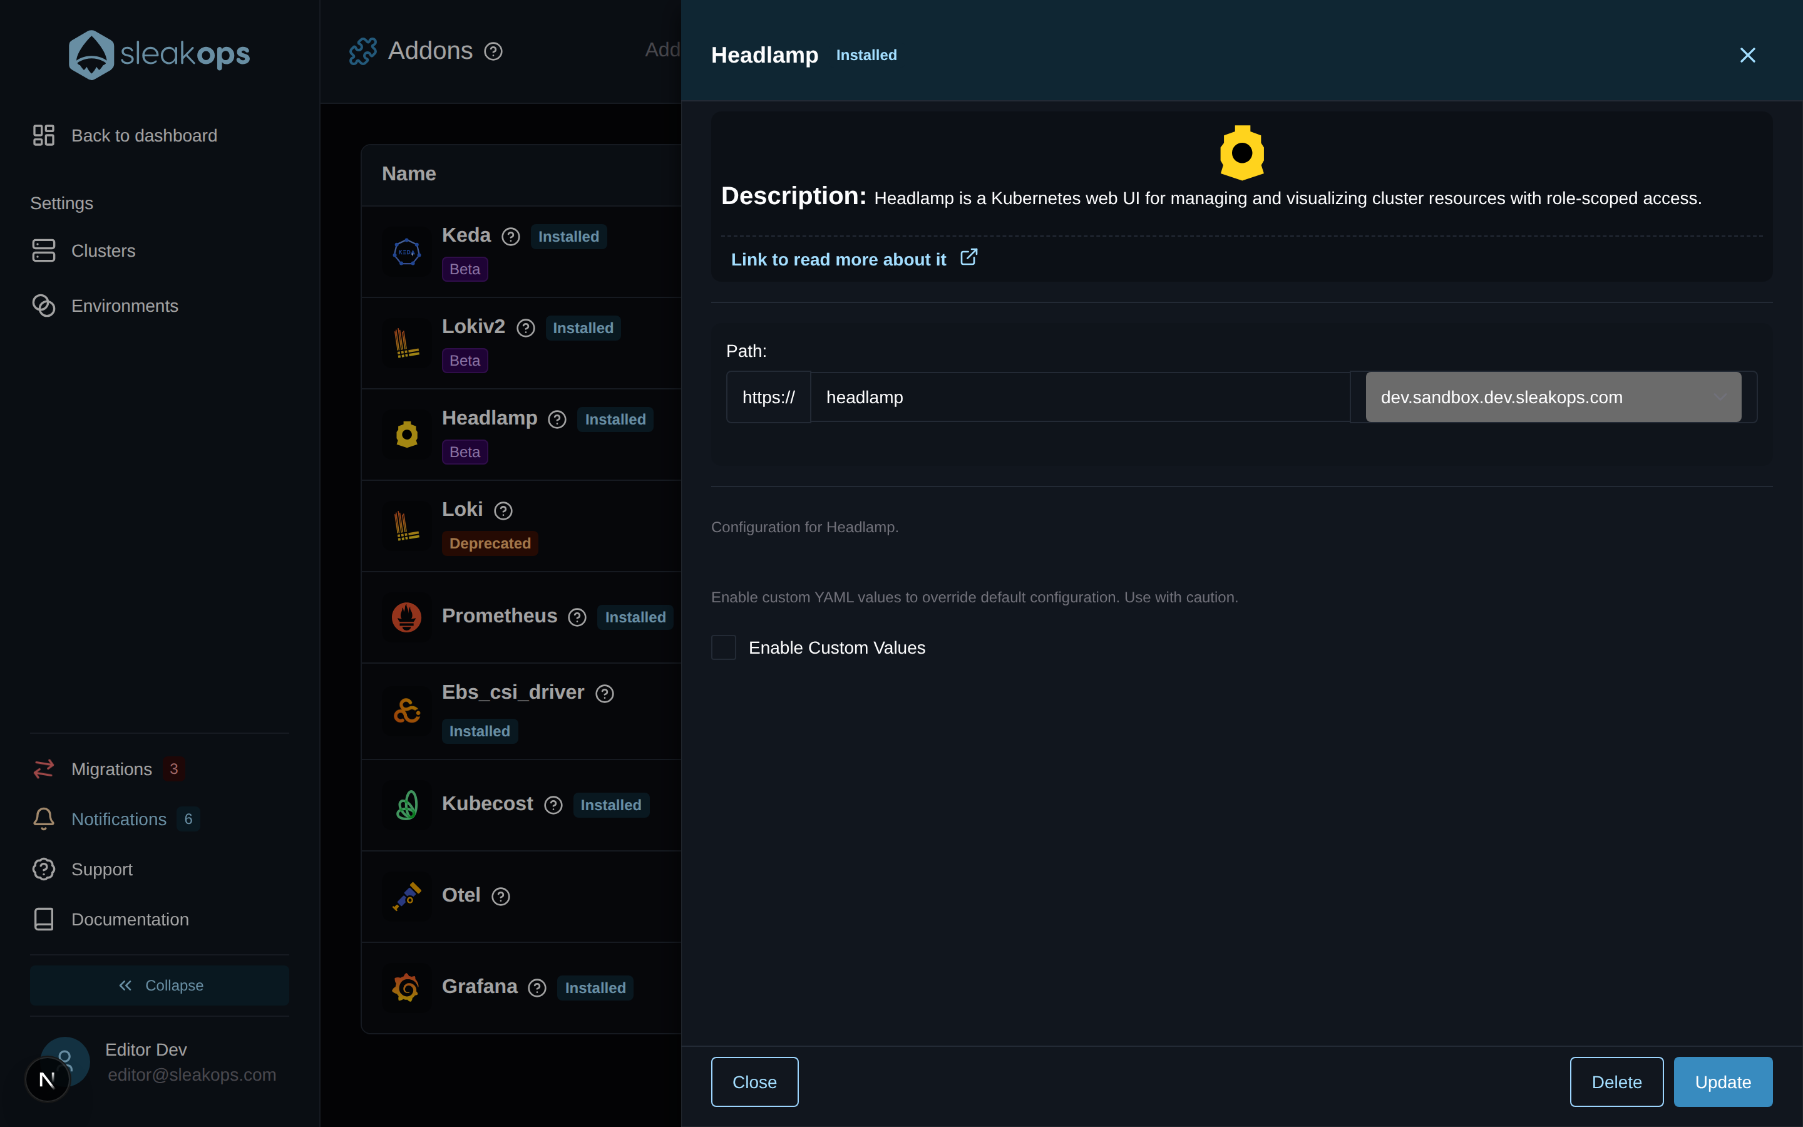
Task: Open Clusters settings
Action: tap(83, 251)
